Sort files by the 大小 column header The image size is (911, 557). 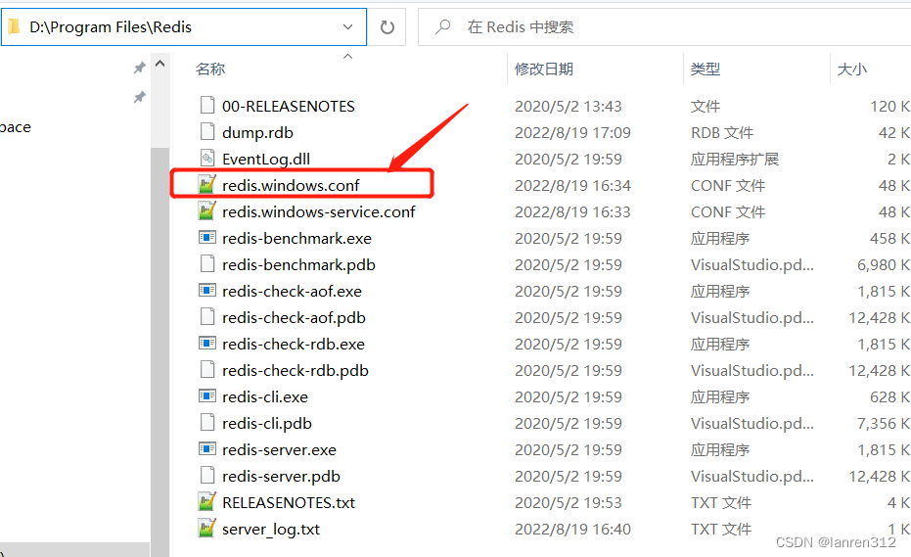pyautogui.click(x=851, y=70)
